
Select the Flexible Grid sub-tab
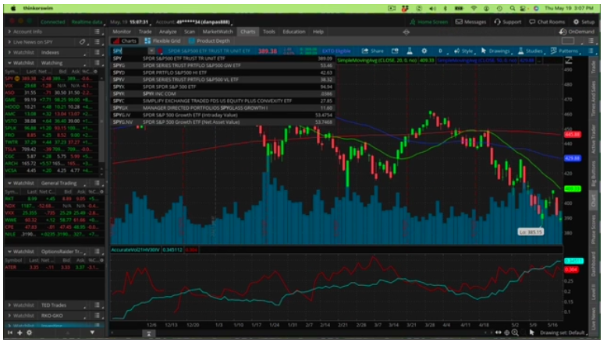click(x=162, y=41)
